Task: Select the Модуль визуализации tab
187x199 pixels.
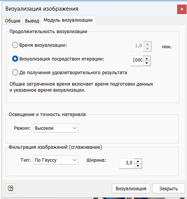Action: pyautogui.click(x=68, y=20)
